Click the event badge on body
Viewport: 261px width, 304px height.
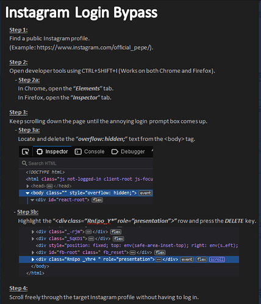[146, 193]
